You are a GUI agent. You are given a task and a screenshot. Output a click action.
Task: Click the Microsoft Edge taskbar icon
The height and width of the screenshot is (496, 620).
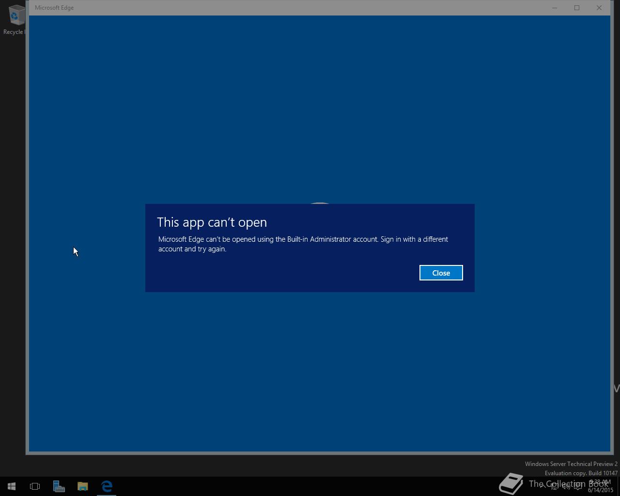pyautogui.click(x=107, y=486)
